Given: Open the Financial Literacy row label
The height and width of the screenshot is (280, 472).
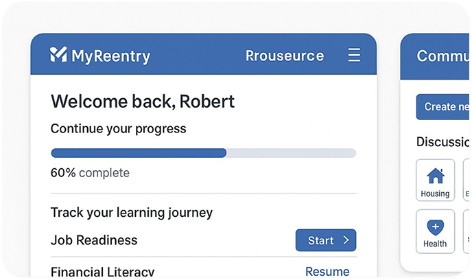Looking at the screenshot, I should pyautogui.click(x=102, y=272).
